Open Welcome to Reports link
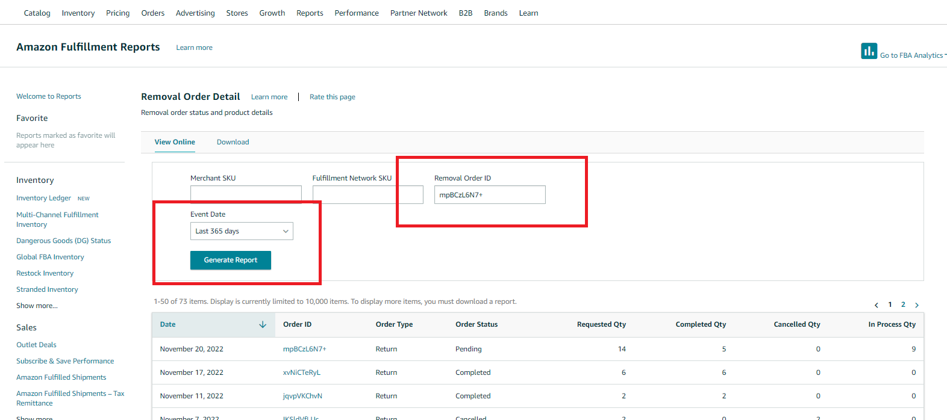947x420 pixels. [x=49, y=96]
